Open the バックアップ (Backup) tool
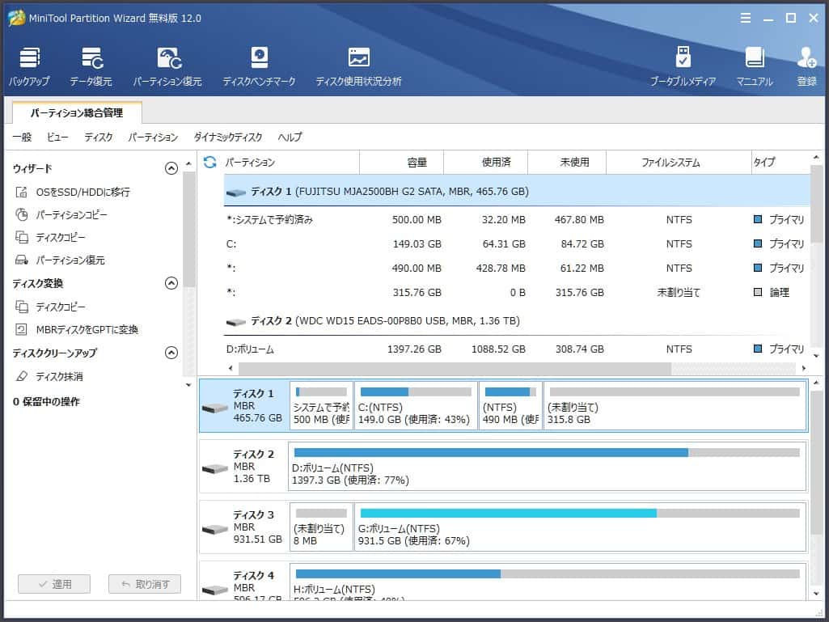This screenshot has width=829, height=622. 30,66
